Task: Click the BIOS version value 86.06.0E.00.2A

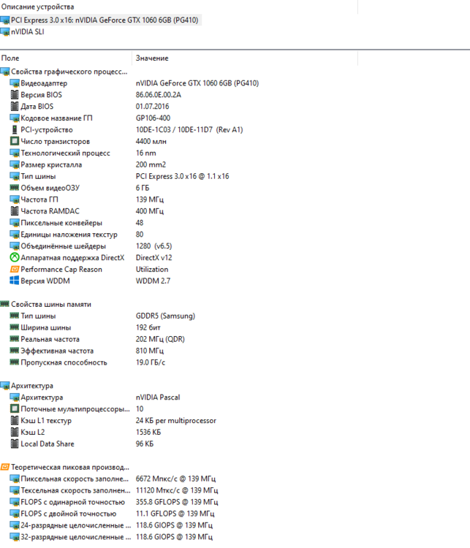Action: pos(159,95)
